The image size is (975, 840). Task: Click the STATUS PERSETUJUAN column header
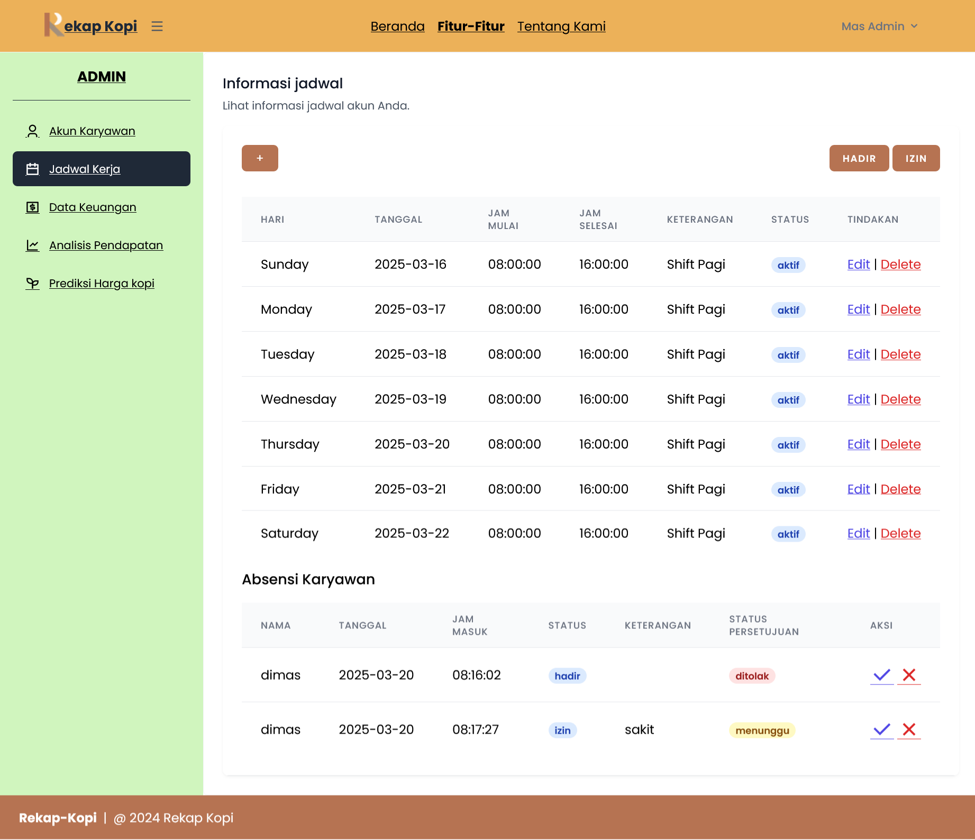coord(764,625)
